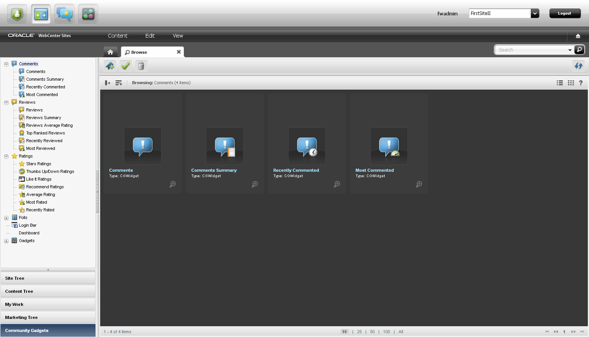The height and width of the screenshot is (337, 589).
Task: Open the Gadgets application icon
Action: click(88, 14)
